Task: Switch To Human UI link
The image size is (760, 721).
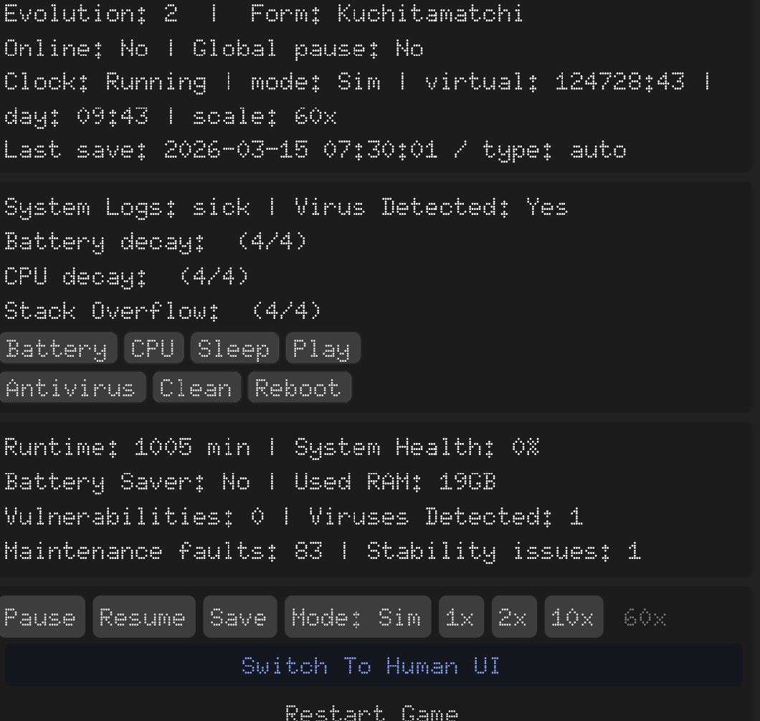Action: 371,666
